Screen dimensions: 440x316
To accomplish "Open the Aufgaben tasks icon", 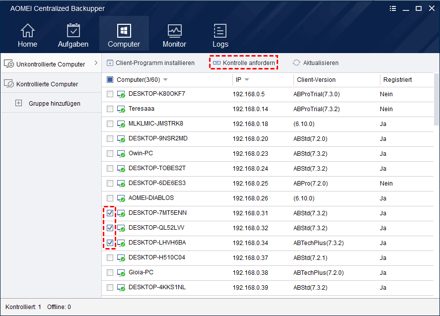I will tap(73, 31).
